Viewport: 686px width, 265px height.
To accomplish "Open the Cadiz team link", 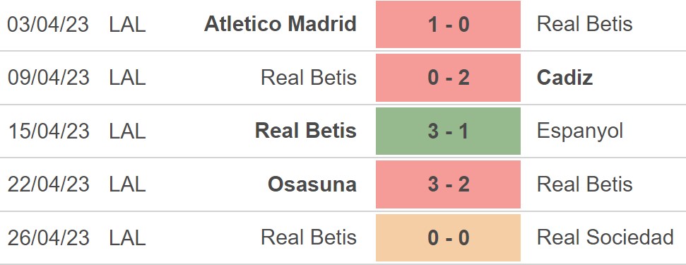I will (x=564, y=78).
